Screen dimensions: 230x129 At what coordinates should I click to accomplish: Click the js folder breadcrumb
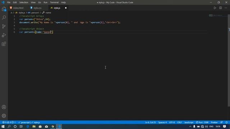click(11, 13)
